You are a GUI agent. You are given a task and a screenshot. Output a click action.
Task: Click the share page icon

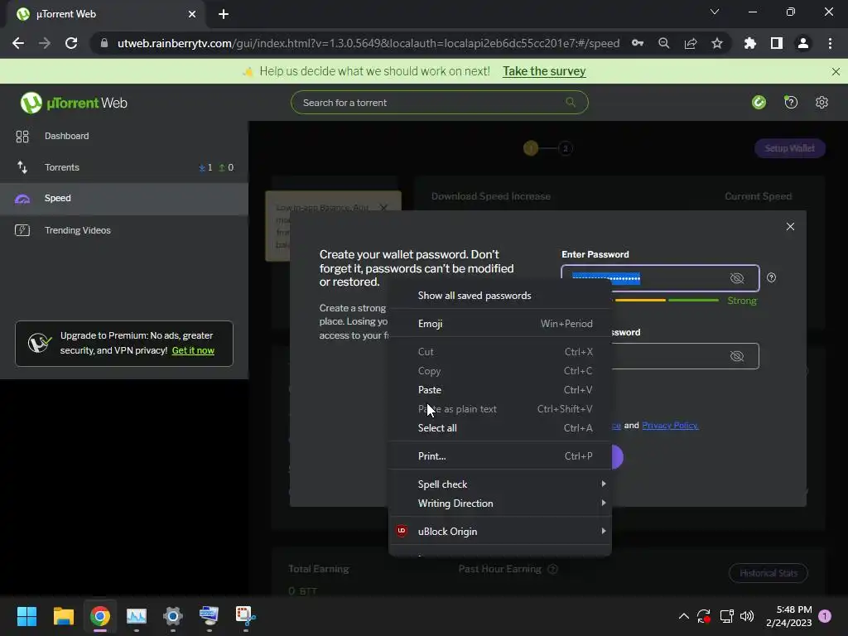tap(691, 43)
